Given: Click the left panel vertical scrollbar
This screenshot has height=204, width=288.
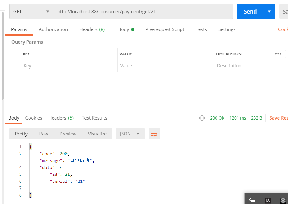Looking at the screenshot, I should point(2,56).
